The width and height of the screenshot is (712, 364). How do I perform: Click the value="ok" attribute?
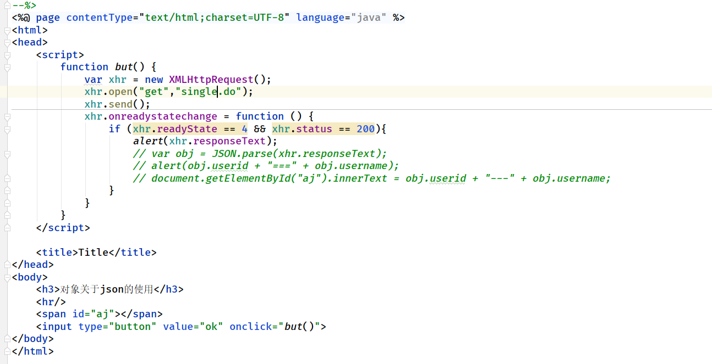pos(193,327)
